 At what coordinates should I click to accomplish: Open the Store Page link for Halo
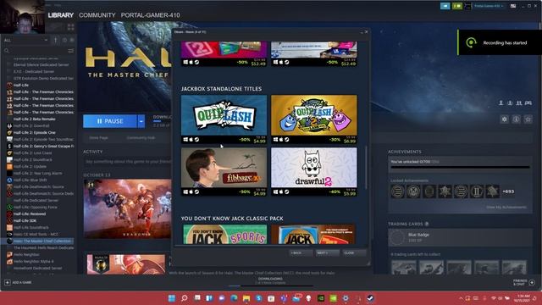coord(98,137)
